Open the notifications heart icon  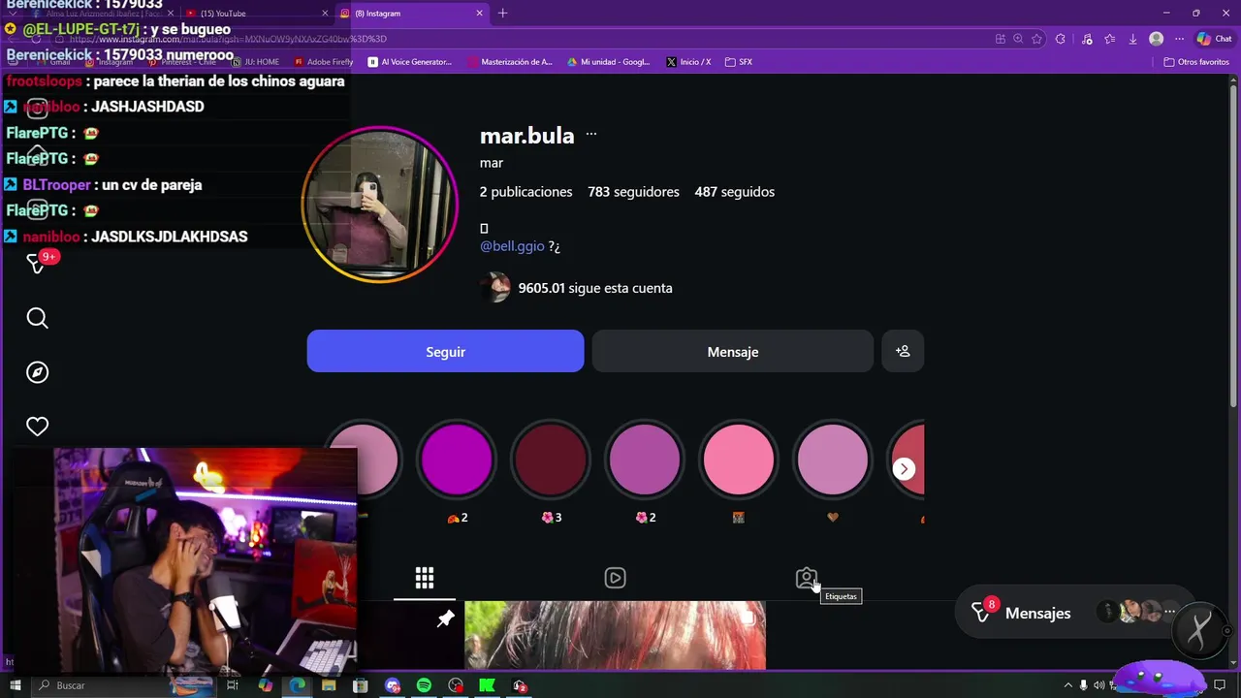click(x=37, y=427)
